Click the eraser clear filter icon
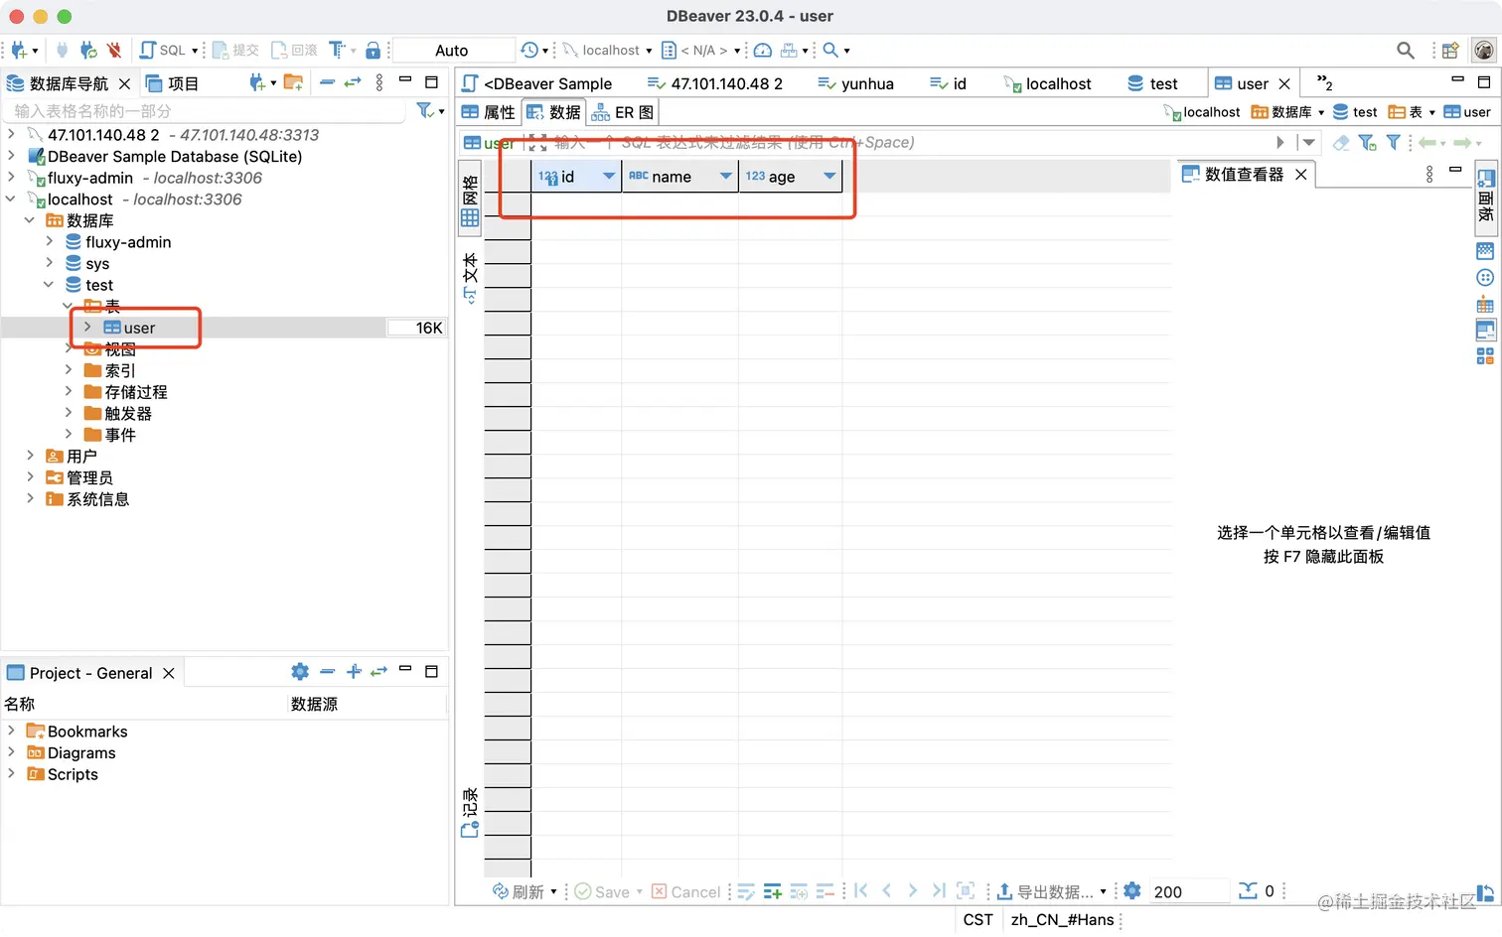Image resolution: width=1502 pixels, height=937 pixels. (x=1341, y=143)
